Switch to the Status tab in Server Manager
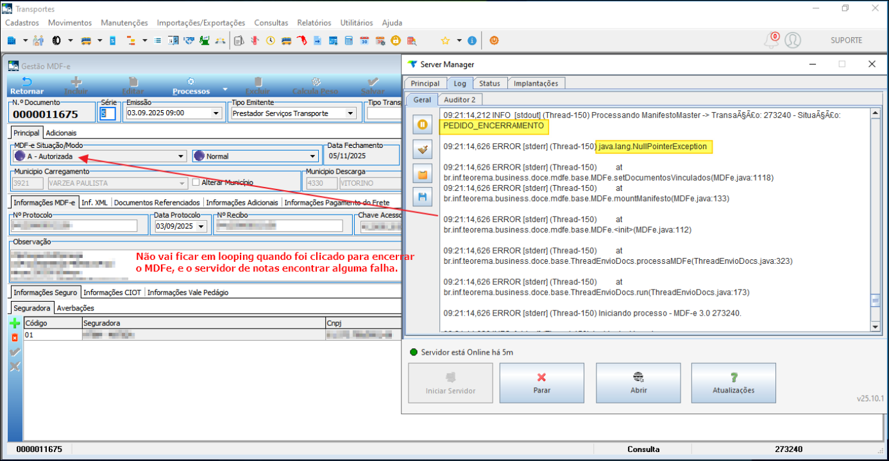The height and width of the screenshot is (461, 889). click(x=489, y=83)
